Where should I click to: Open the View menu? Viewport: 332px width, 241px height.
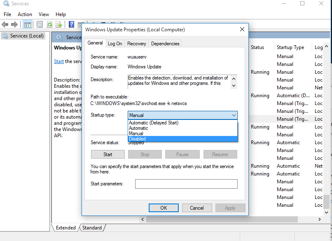point(44,14)
